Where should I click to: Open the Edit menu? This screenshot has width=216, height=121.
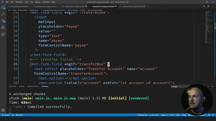click(x=12, y=2)
